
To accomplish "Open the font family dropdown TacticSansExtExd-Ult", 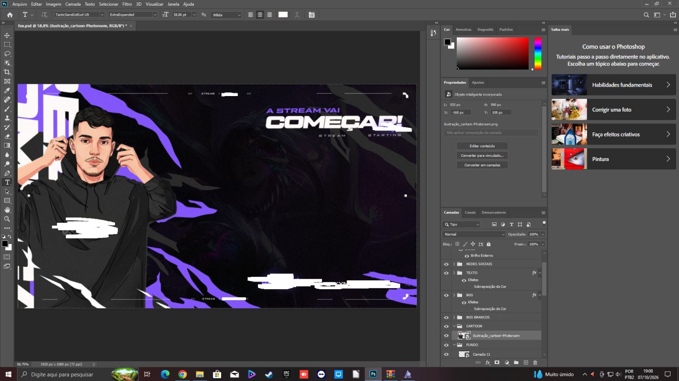I will [x=79, y=15].
